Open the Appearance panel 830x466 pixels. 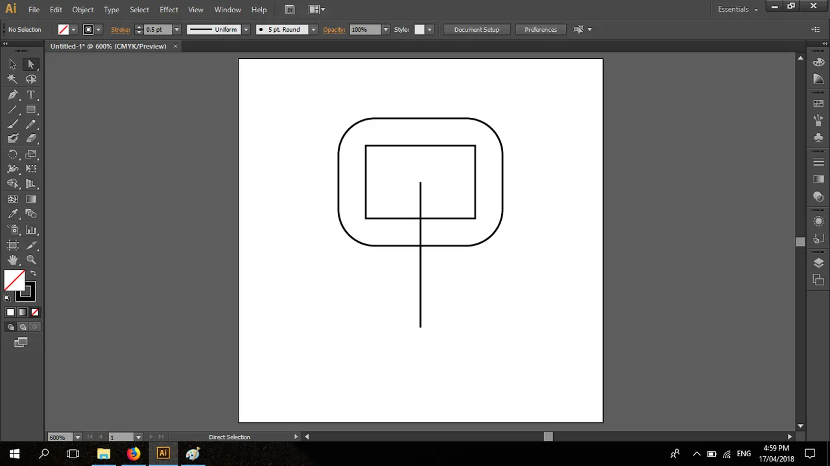tap(818, 221)
